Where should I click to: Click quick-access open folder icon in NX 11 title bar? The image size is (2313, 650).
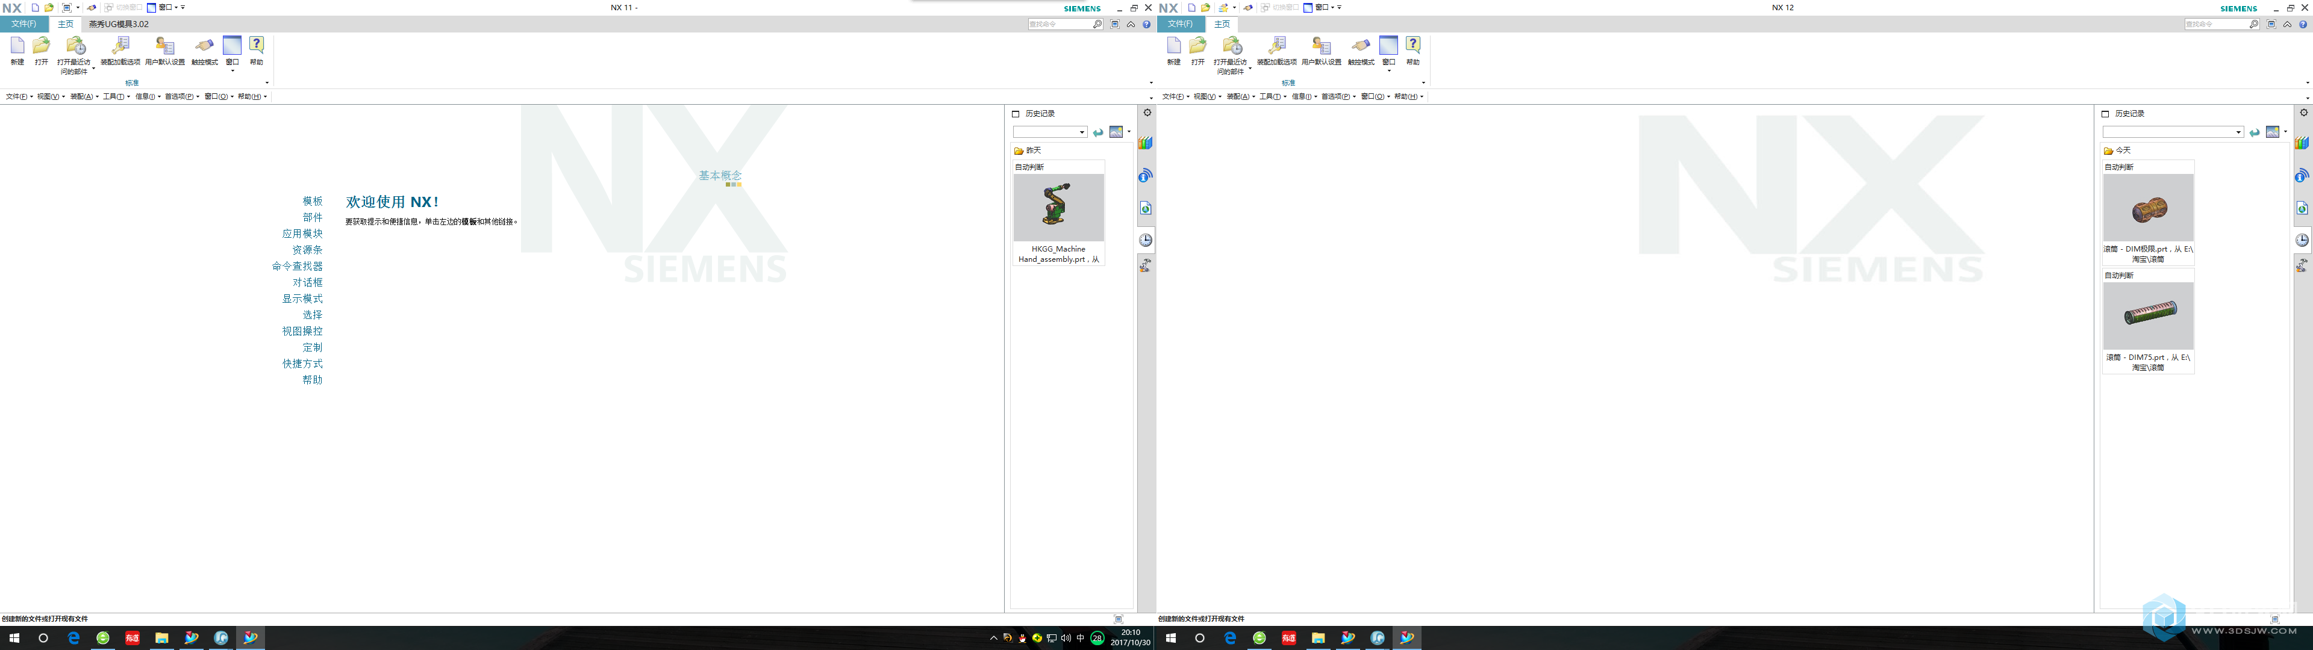click(x=49, y=7)
